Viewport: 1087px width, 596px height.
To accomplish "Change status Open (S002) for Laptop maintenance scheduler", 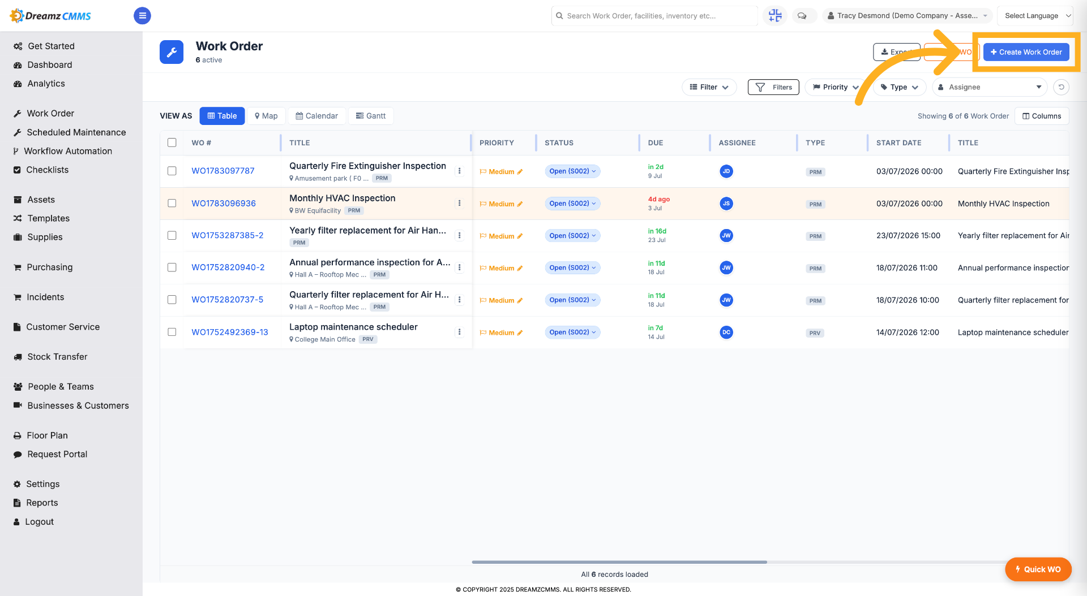I will (572, 332).
